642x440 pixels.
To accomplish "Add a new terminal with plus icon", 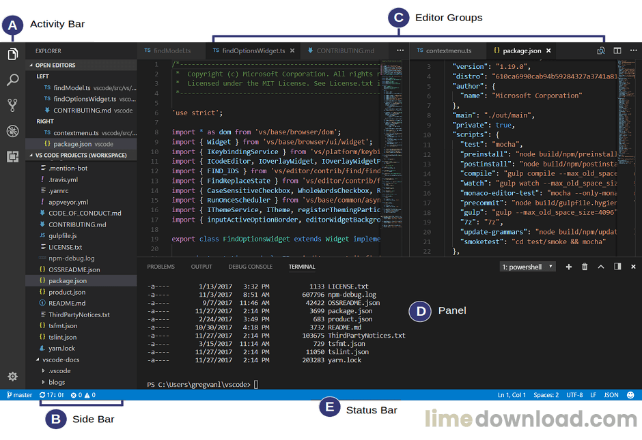I will pos(569,267).
